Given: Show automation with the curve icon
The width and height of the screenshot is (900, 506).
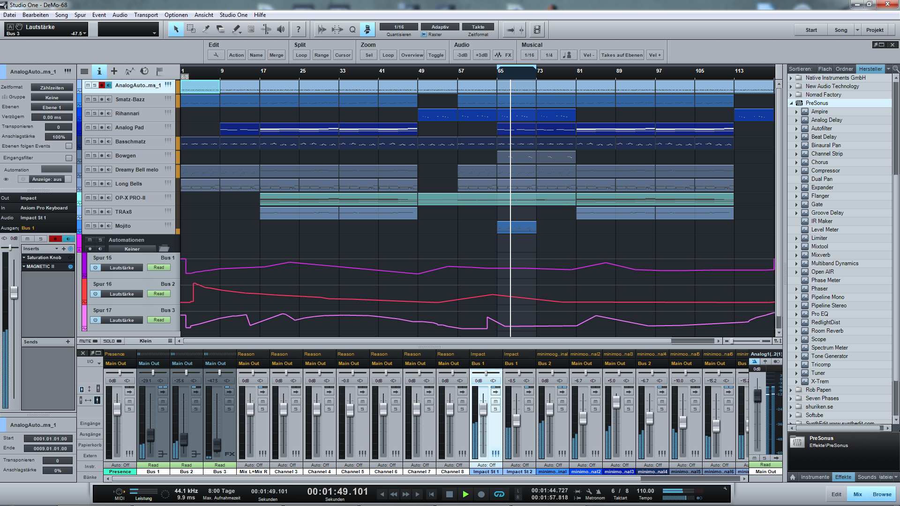Looking at the screenshot, I should [x=129, y=71].
